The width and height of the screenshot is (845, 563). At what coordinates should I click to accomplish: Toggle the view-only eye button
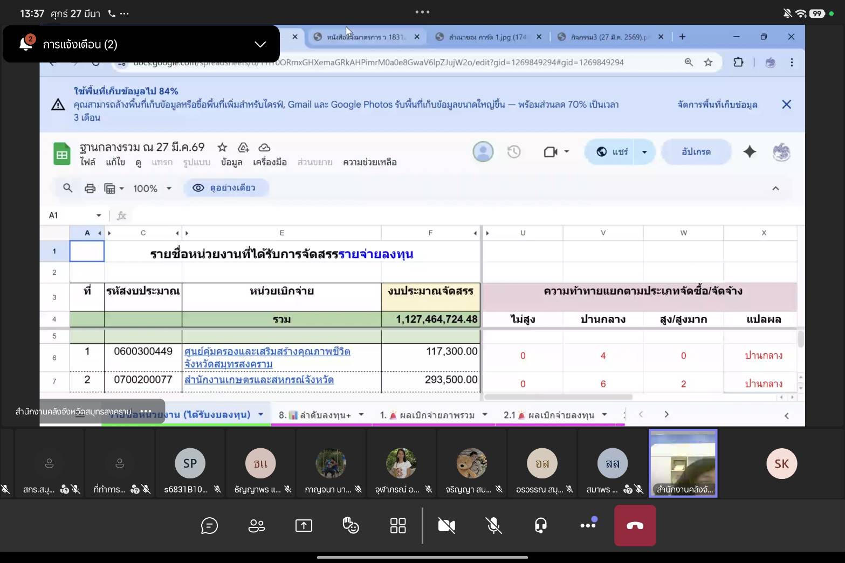click(226, 188)
